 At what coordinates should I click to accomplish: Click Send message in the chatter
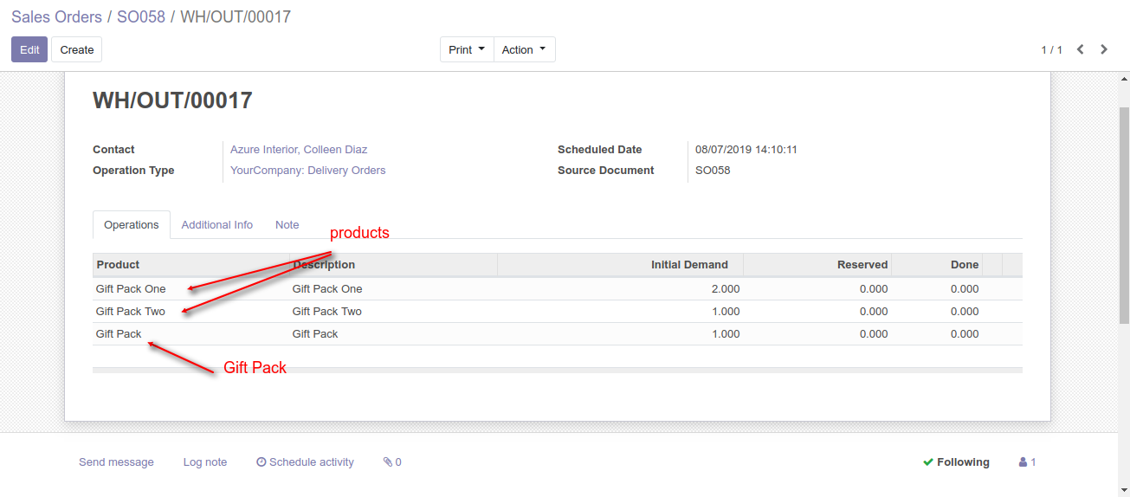tap(116, 462)
